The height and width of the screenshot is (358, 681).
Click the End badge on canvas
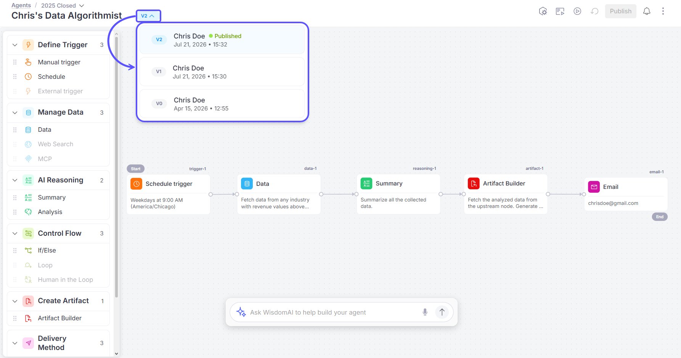pyautogui.click(x=660, y=217)
